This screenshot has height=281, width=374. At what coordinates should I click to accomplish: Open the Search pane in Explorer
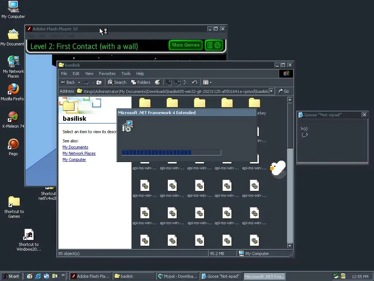(117, 82)
